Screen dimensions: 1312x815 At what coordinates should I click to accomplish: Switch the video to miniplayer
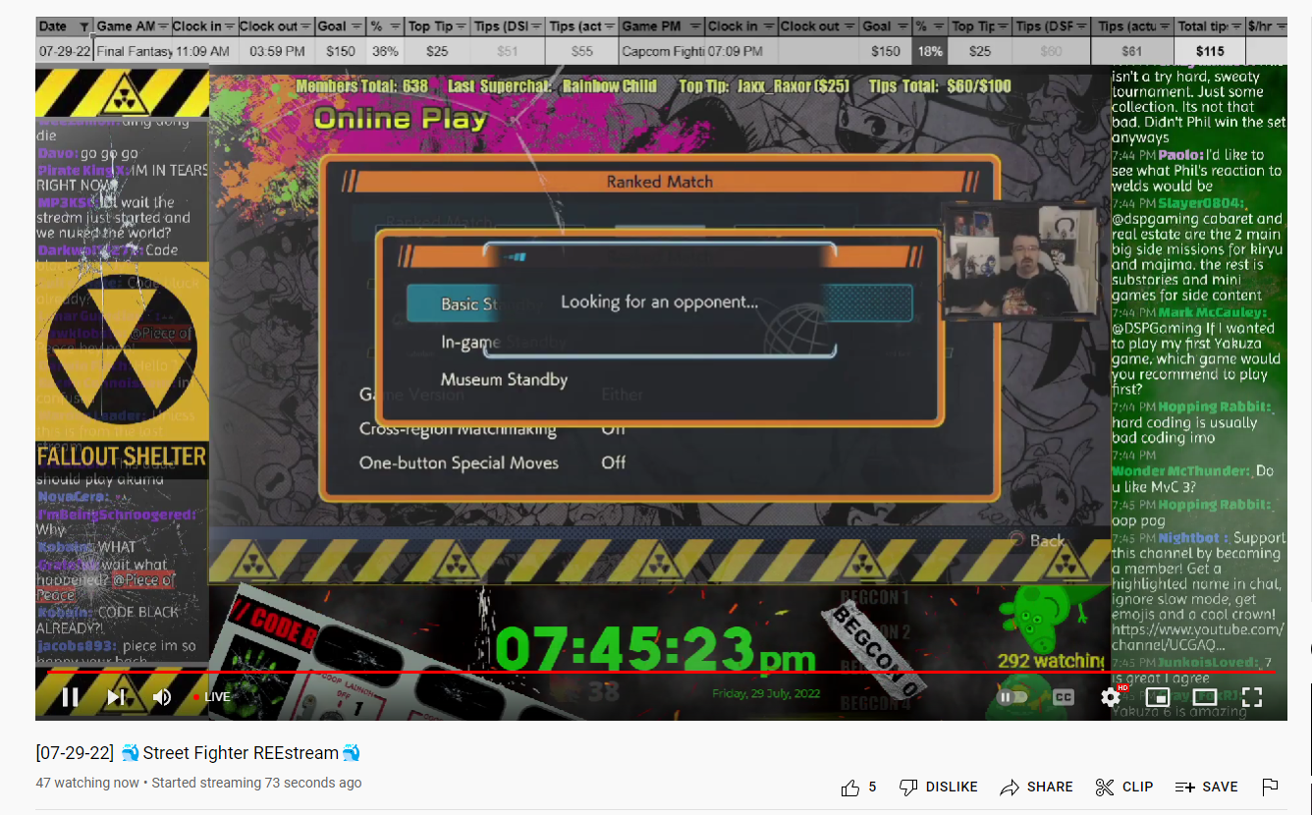1158,697
